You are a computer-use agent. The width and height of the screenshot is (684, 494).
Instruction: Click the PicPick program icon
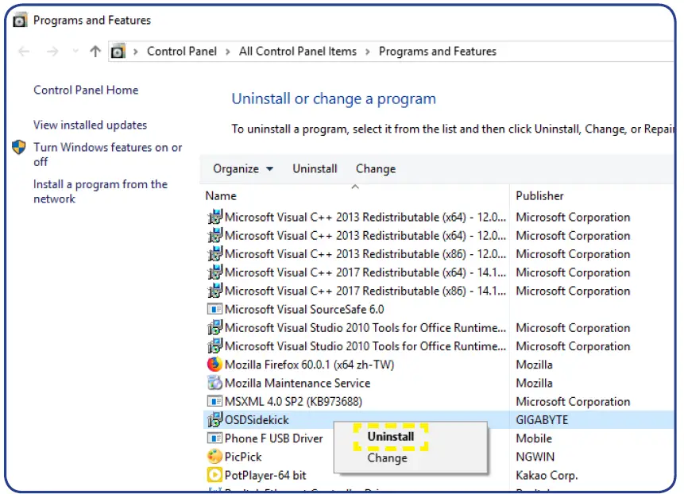(x=214, y=457)
